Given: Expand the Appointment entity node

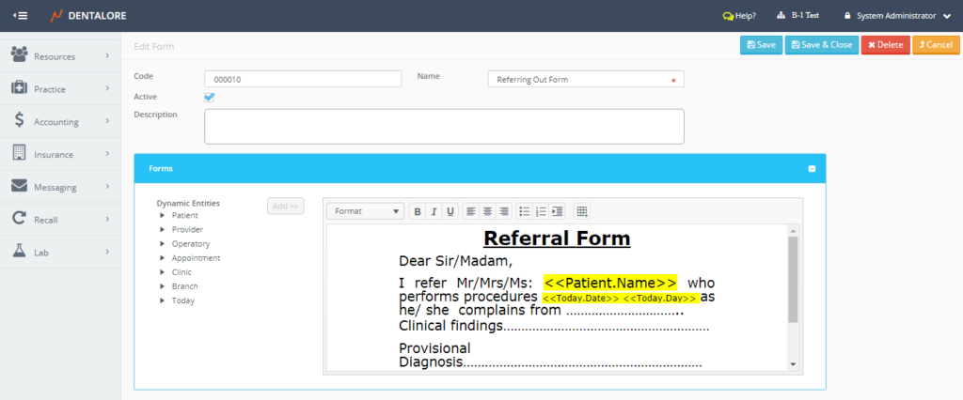Looking at the screenshot, I should [x=162, y=258].
